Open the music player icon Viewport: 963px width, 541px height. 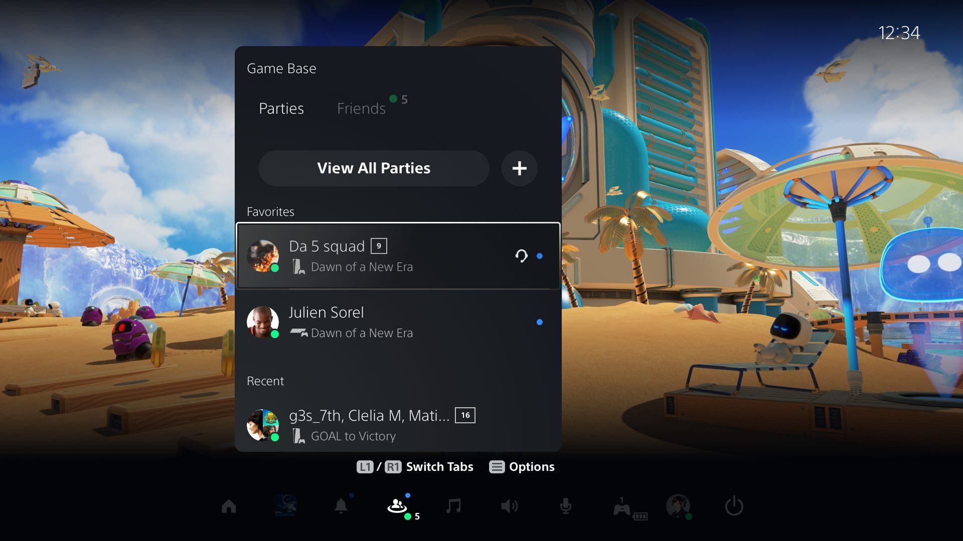(x=454, y=505)
